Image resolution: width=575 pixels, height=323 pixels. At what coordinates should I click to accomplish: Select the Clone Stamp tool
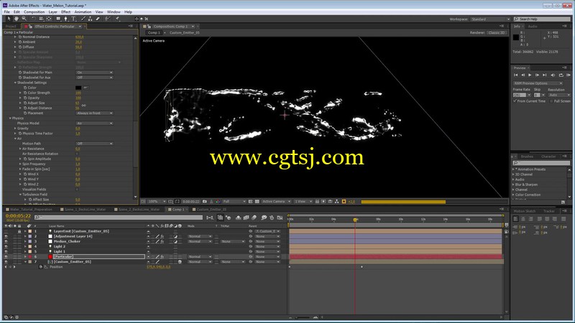(x=91, y=19)
